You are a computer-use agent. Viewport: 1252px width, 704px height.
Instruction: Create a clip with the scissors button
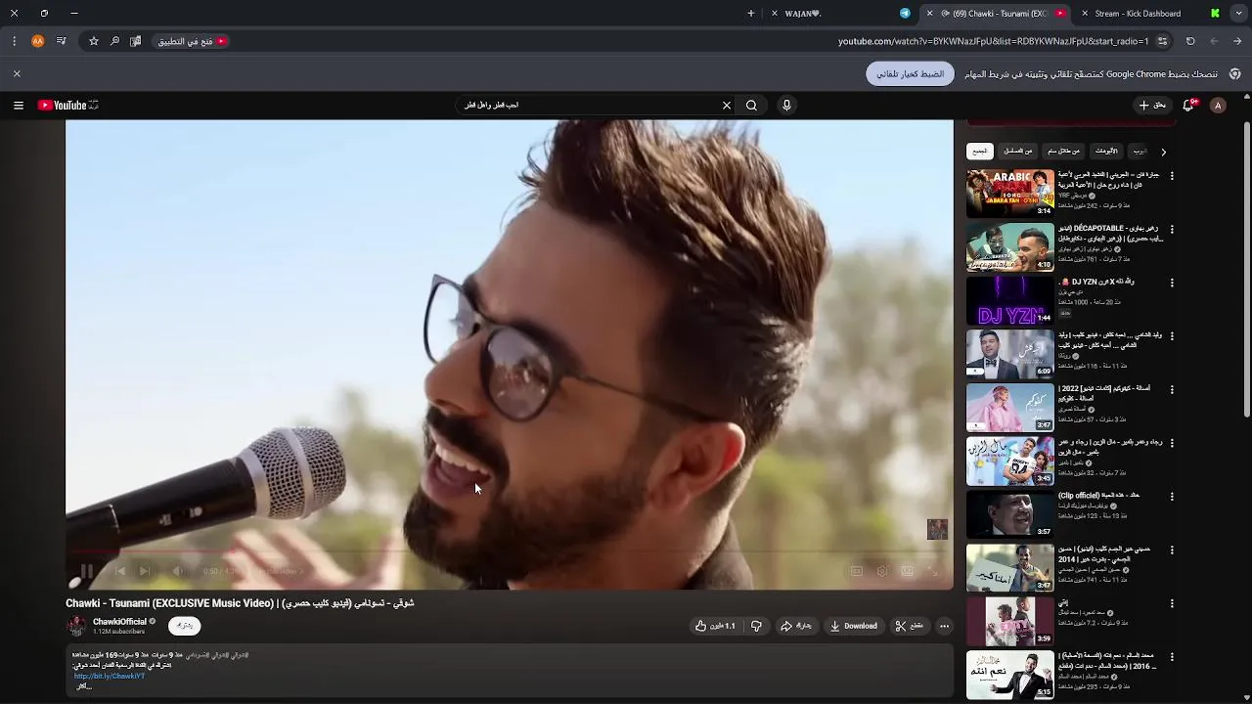[910, 626]
